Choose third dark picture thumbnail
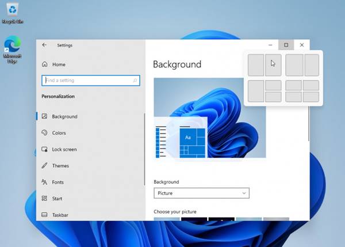The image size is (345, 247). point(221,219)
